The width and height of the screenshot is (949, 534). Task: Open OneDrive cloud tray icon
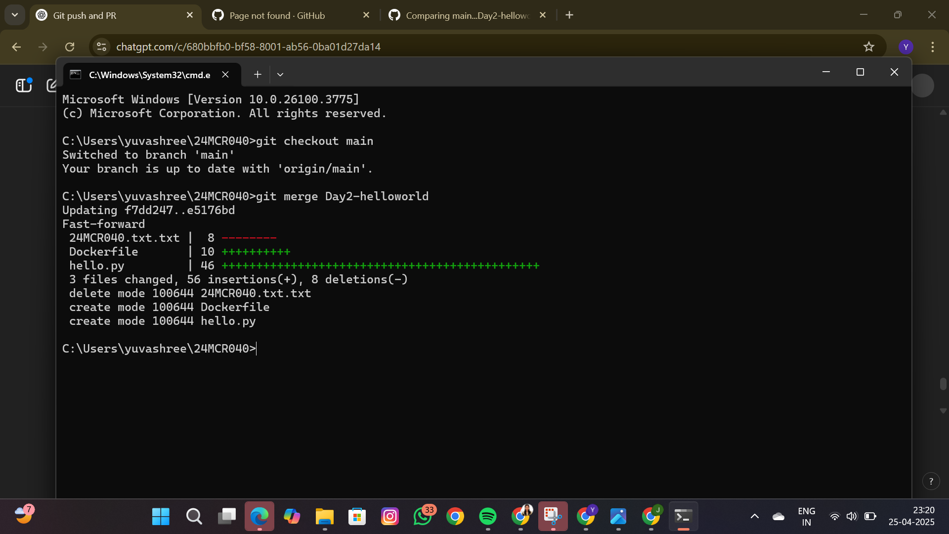[x=778, y=517]
